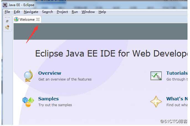Open the Edit menu
Screen dimensions: 190x126
17,12
